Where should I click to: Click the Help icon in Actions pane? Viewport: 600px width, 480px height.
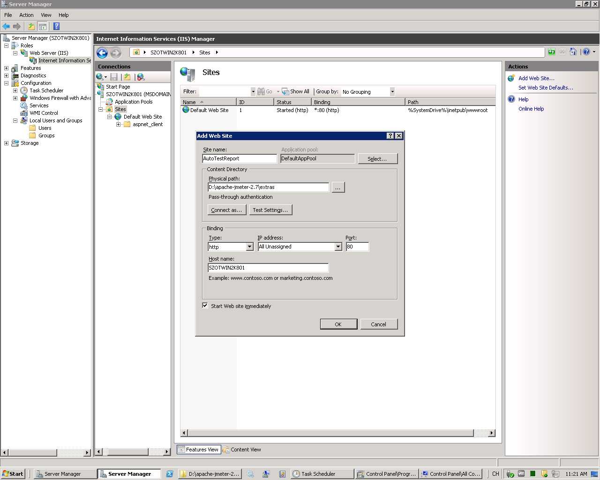[x=511, y=99]
